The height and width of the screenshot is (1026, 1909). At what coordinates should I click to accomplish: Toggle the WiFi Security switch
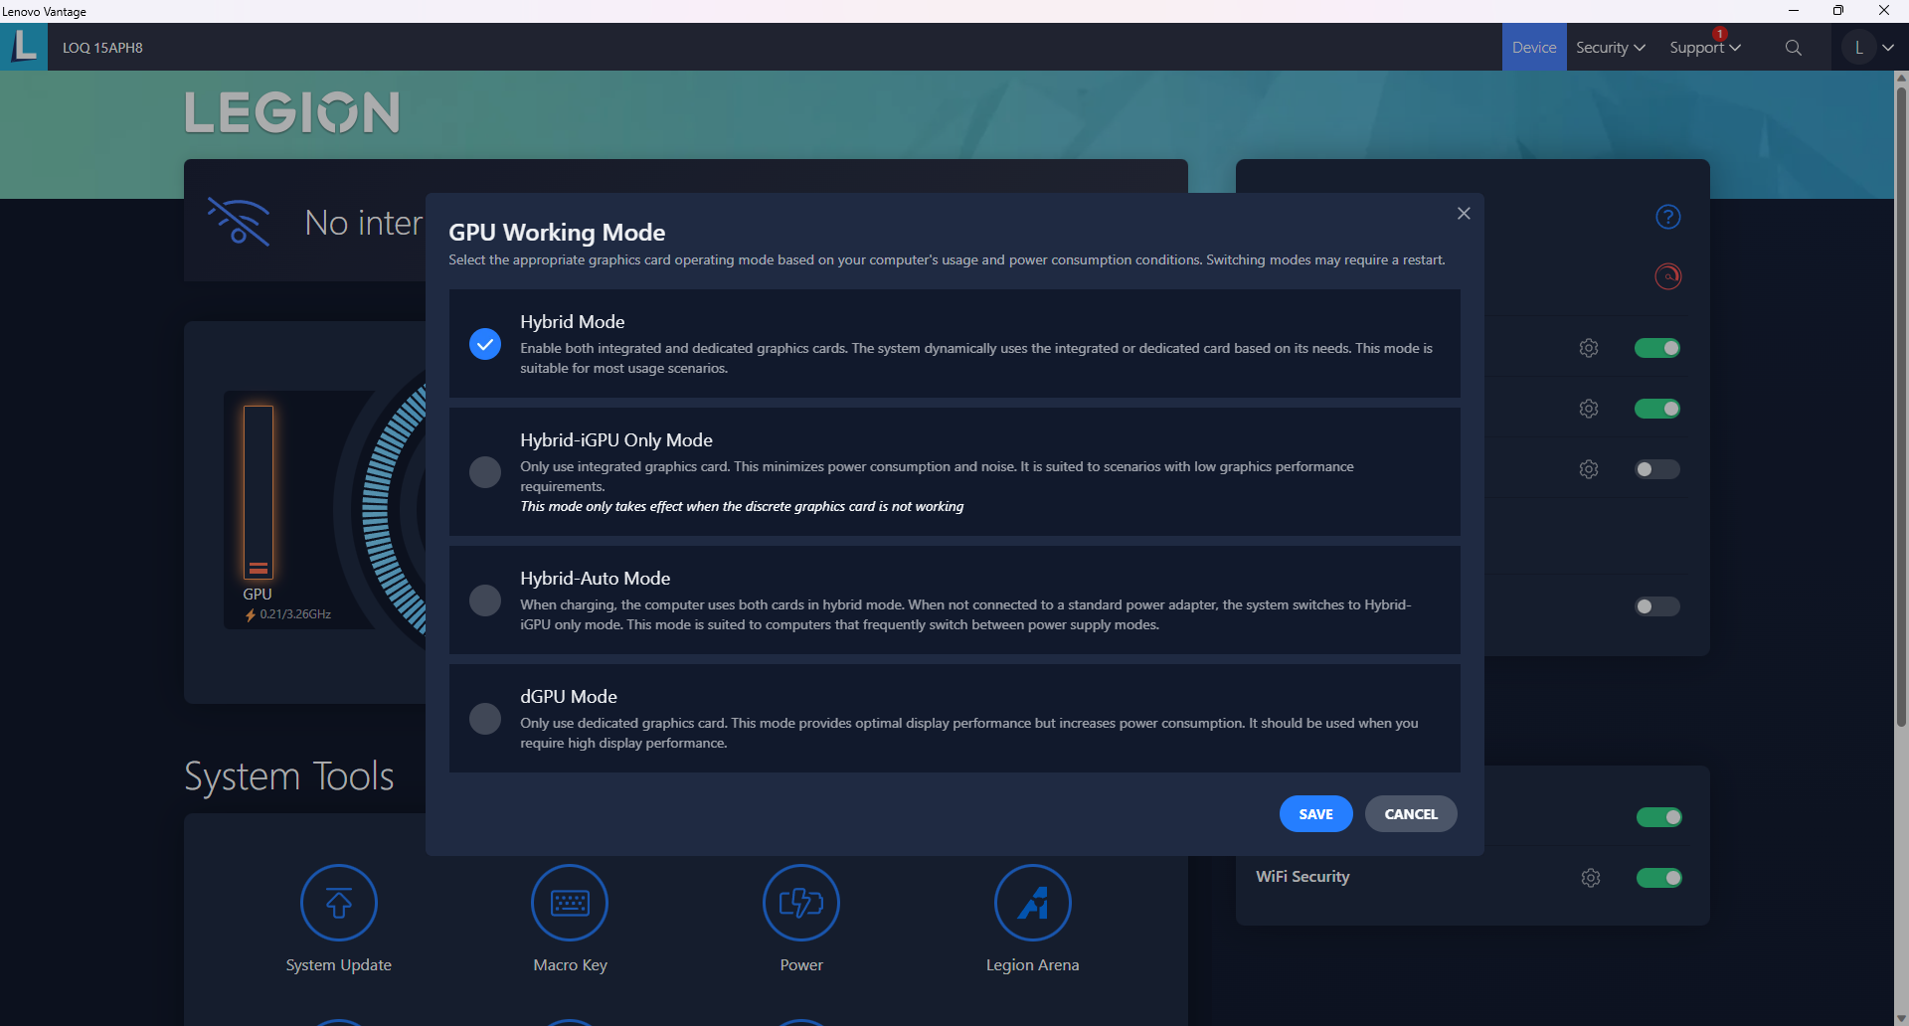(x=1659, y=878)
